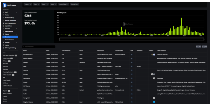This screenshot has width=211, height=105.
Task: Expand the Stables sidebar submenu
Action: (x=17, y=42)
